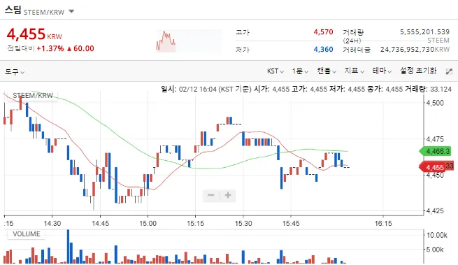
Task: Click the 14:30 time axis label
Action: point(52,224)
